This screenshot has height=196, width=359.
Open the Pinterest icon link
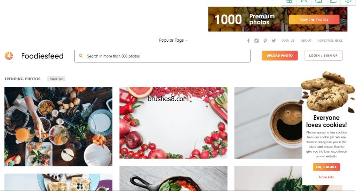265,41
